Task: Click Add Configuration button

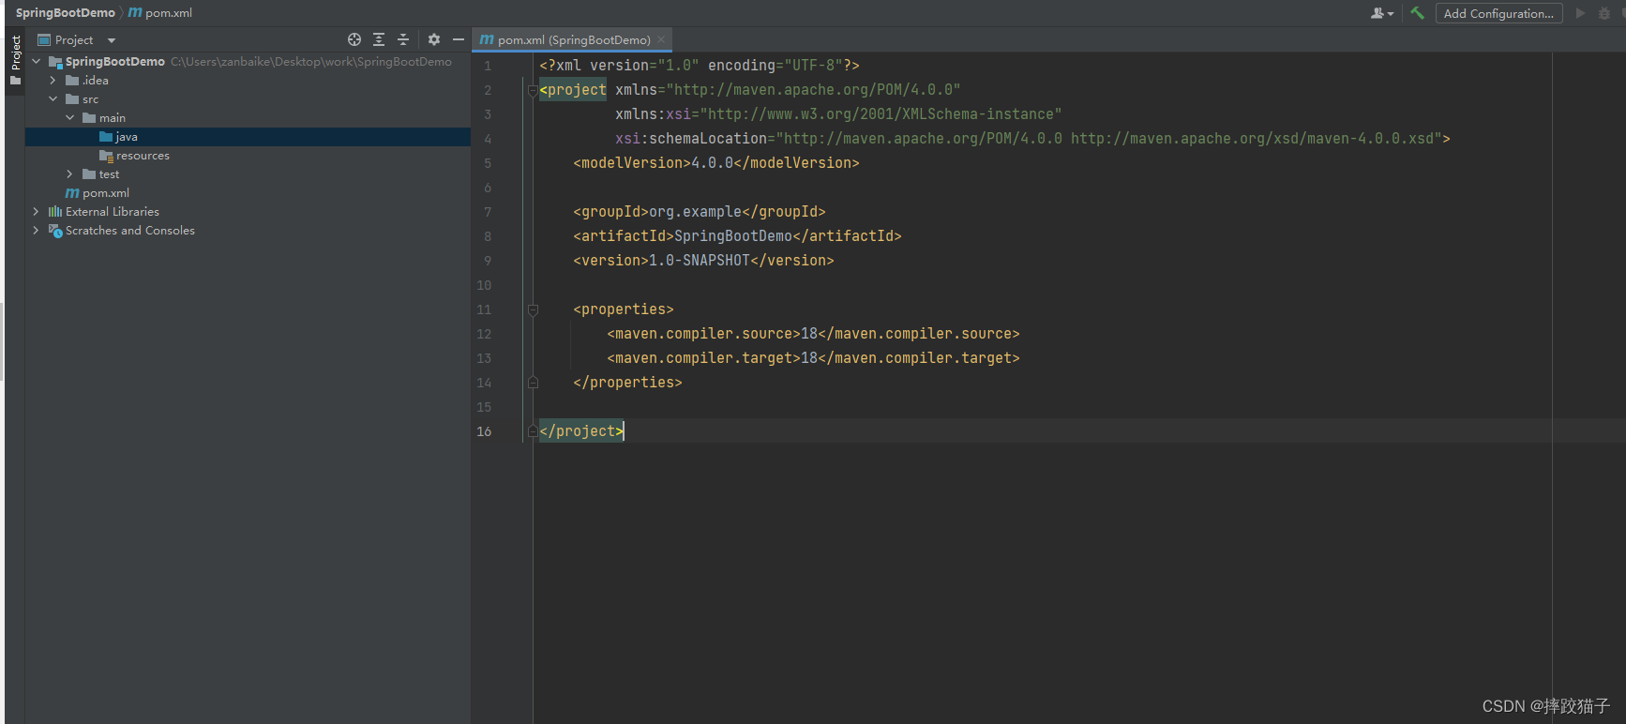Action: tap(1498, 13)
